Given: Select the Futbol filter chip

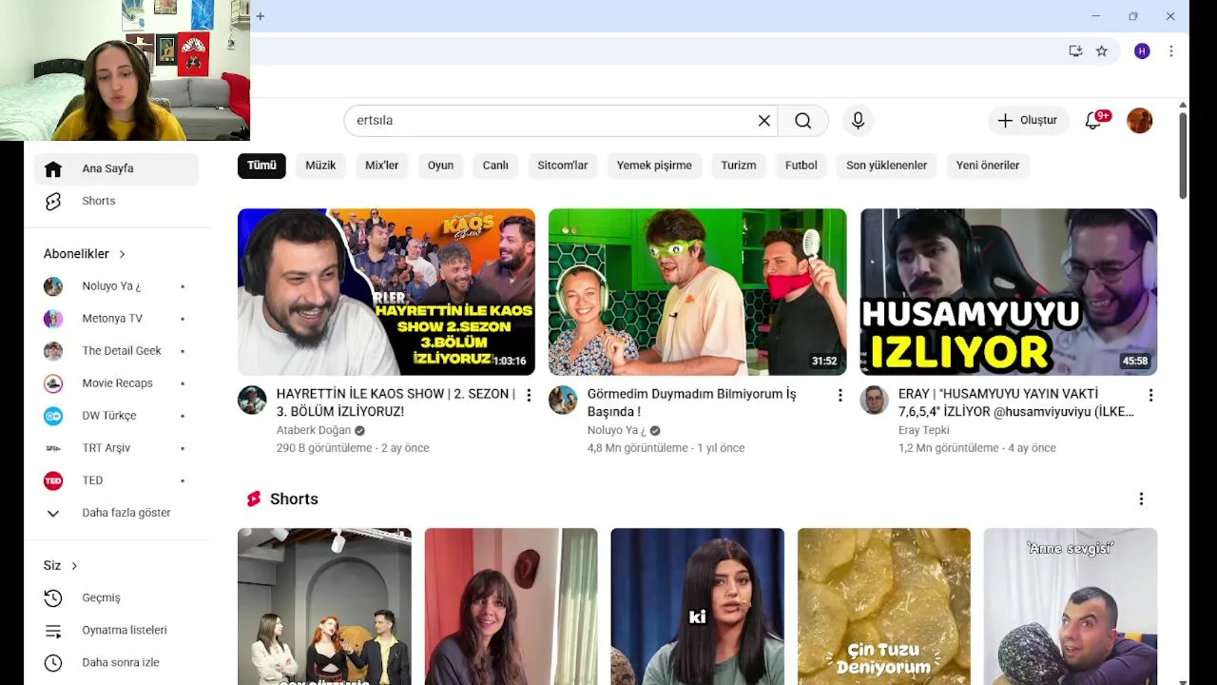Looking at the screenshot, I should (x=802, y=166).
